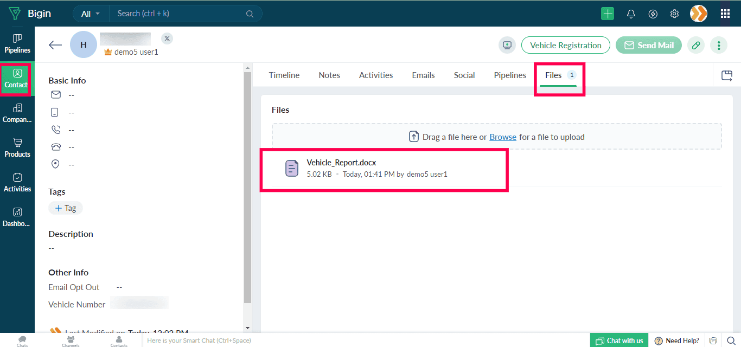Click the Vehicle_Report.docx file icon
The width and height of the screenshot is (741, 347).
[x=292, y=168]
